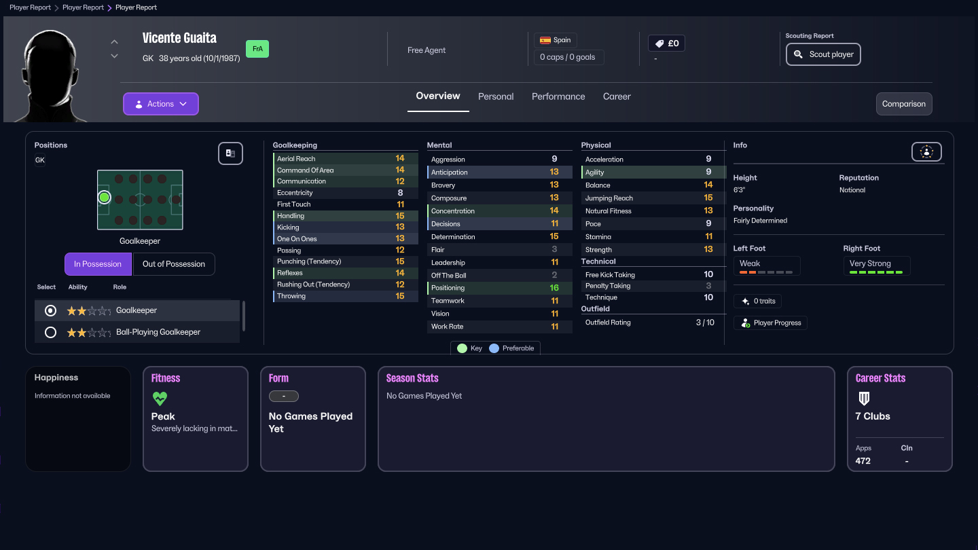Click the Right Foot Very Strong strength bar
Viewport: 978px width, 550px height.
pyautogui.click(x=876, y=272)
